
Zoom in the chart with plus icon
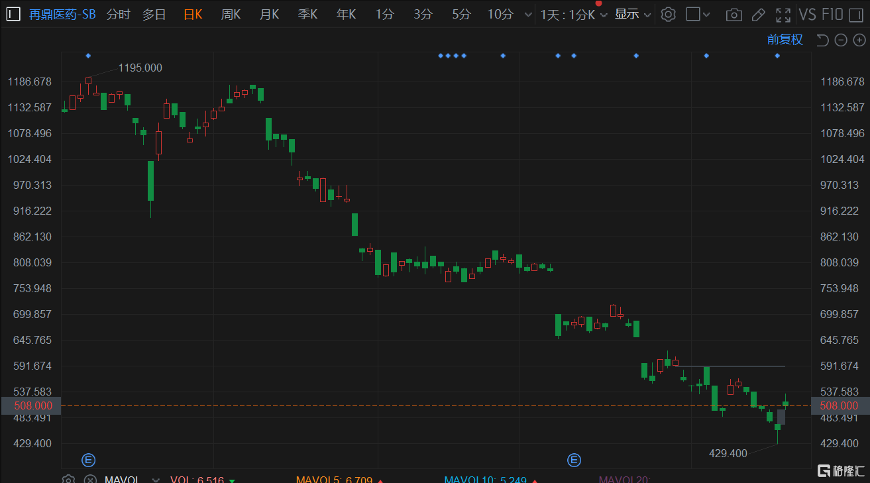(859, 40)
